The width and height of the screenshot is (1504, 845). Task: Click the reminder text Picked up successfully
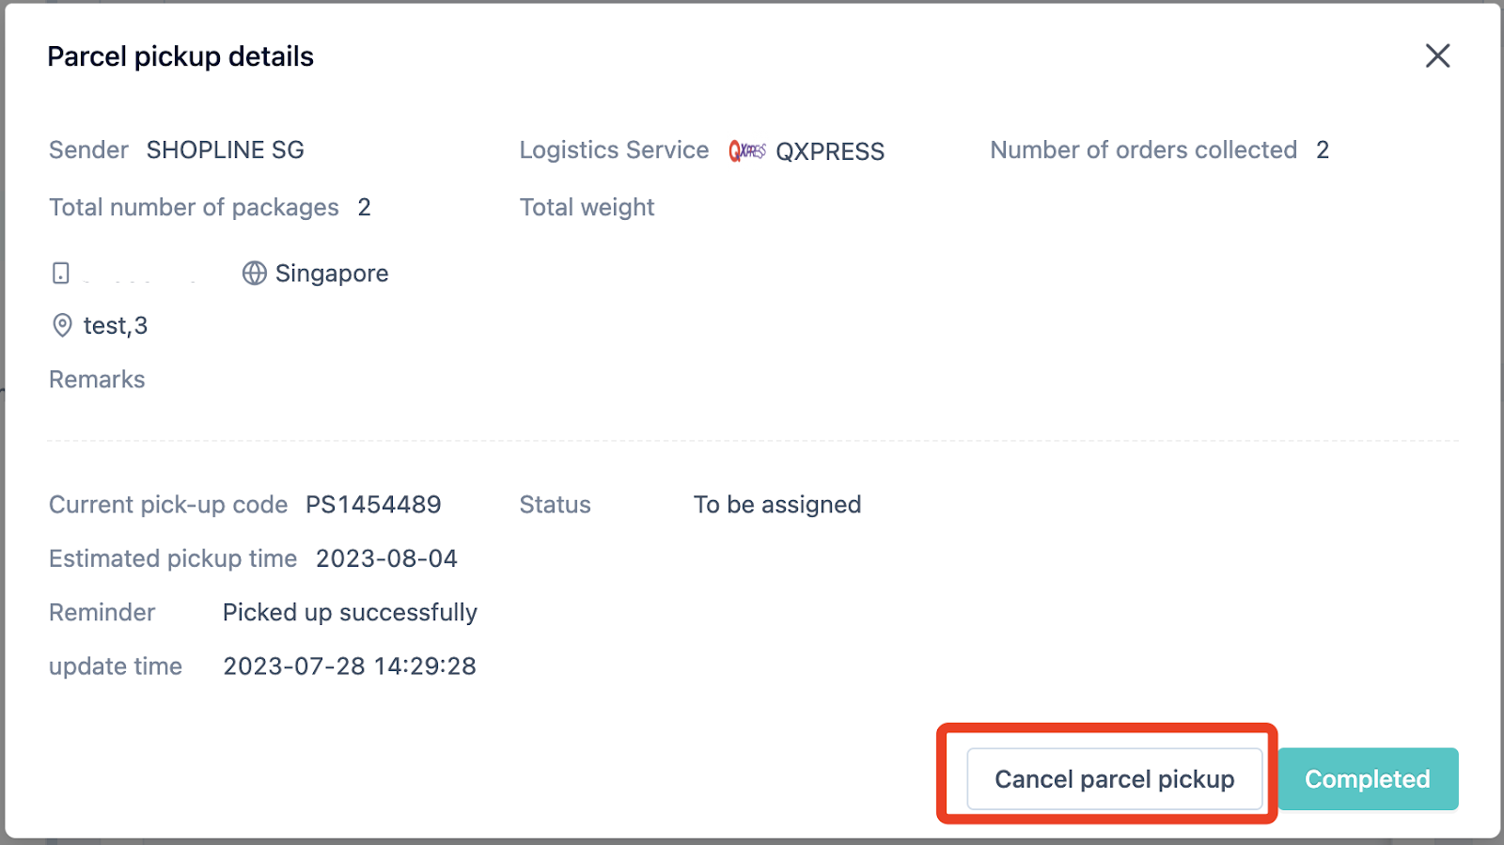[350, 613]
